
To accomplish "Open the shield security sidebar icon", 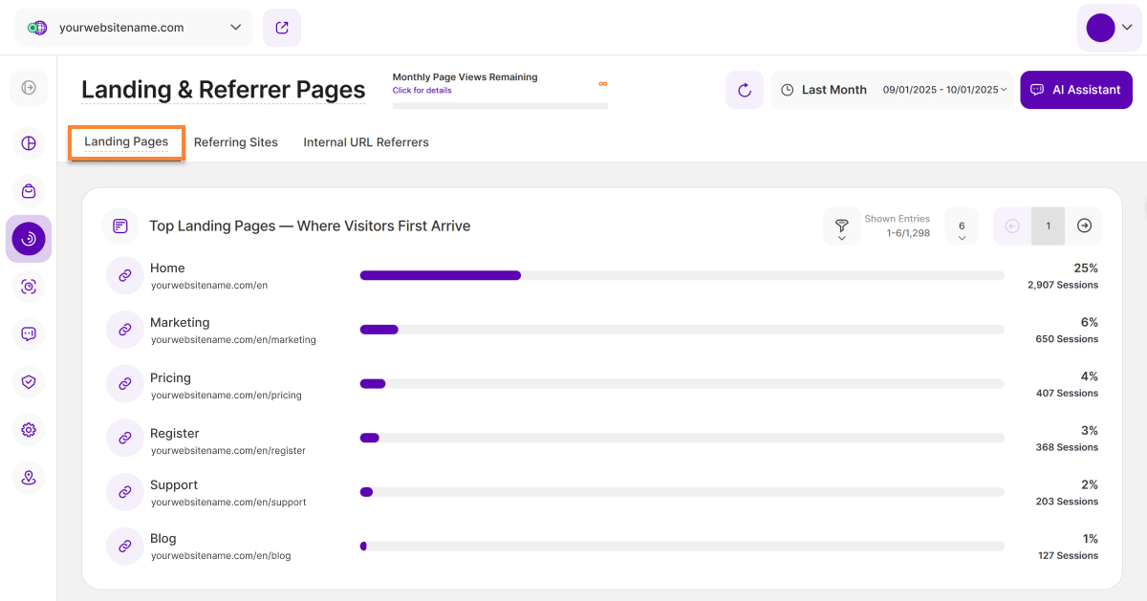I will pos(29,382).
